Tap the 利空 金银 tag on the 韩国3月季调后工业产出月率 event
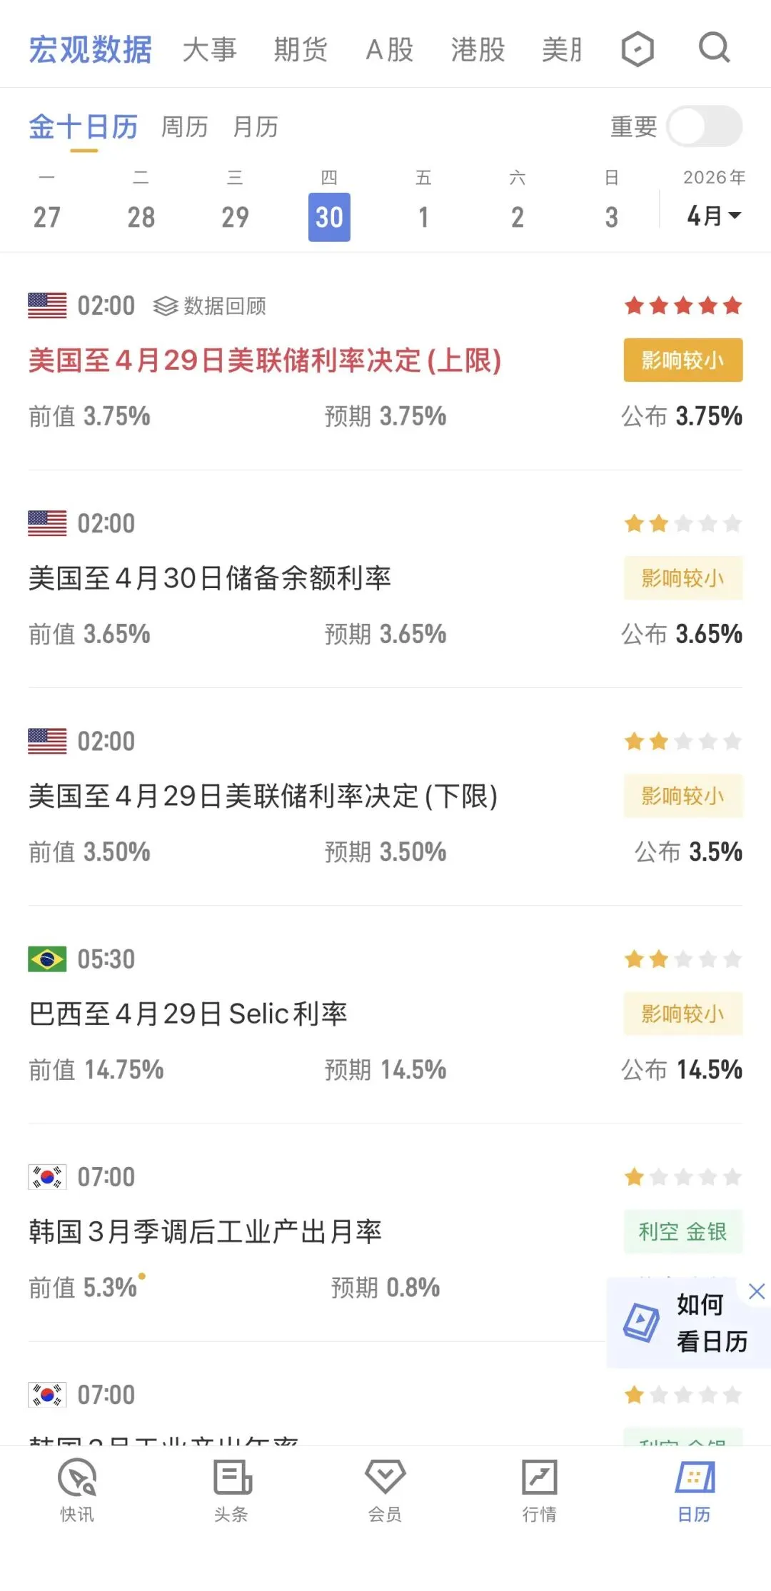Image resolution: width=771 pixels, height=1591 pixels. tap(683, 1231)
